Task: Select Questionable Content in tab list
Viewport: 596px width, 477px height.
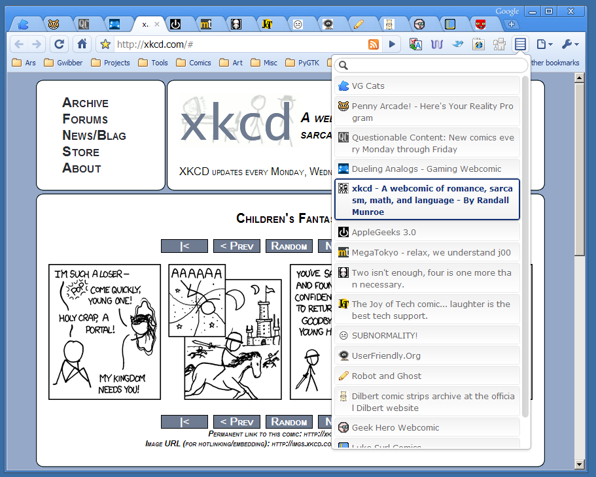Action: tap(427, 143)
